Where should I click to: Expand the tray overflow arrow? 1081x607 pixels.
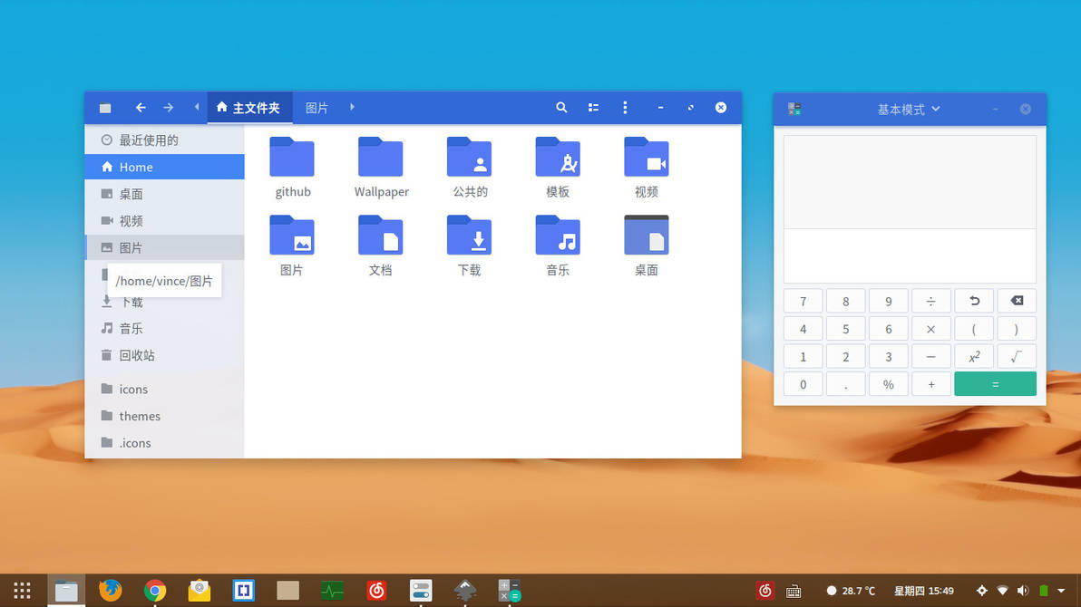(x=1060, y=591)
